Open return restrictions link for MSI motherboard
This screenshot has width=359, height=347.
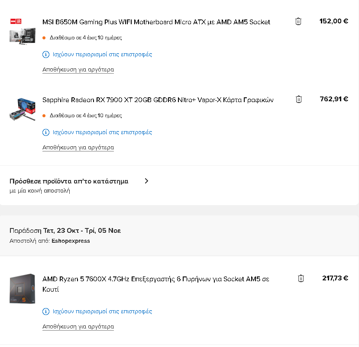point(102,55)
